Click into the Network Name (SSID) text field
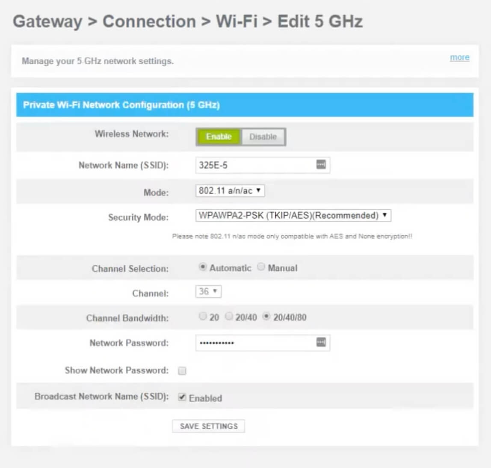This screenshot has width=491, height=468. (254, 165)
